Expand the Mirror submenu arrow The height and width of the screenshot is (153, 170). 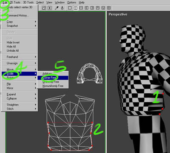coord(35,88)
